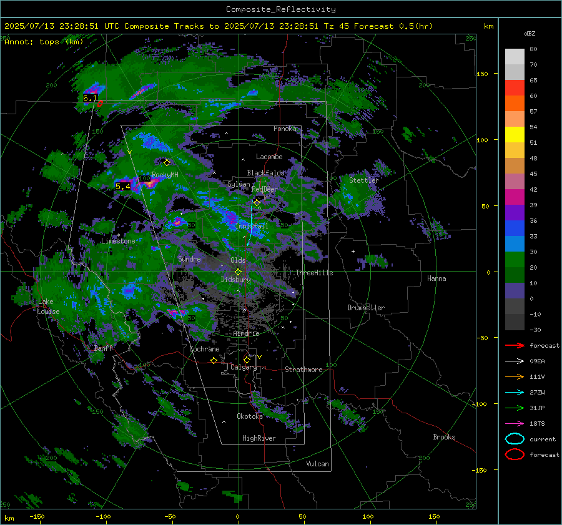Click the Vulcan label
Viewport: 562px width, 525px height.
point(317,464)
